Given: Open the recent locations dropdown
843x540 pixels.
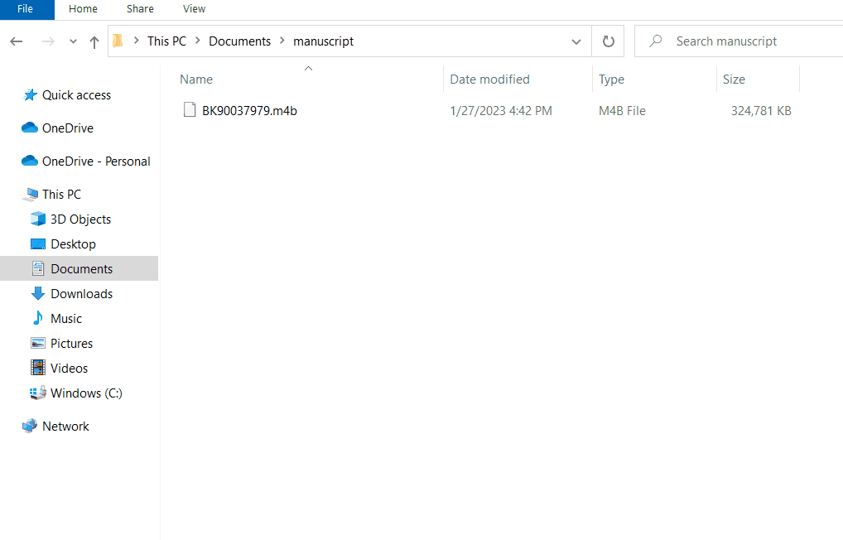Looking at the screenshot, I should (73, 41).
